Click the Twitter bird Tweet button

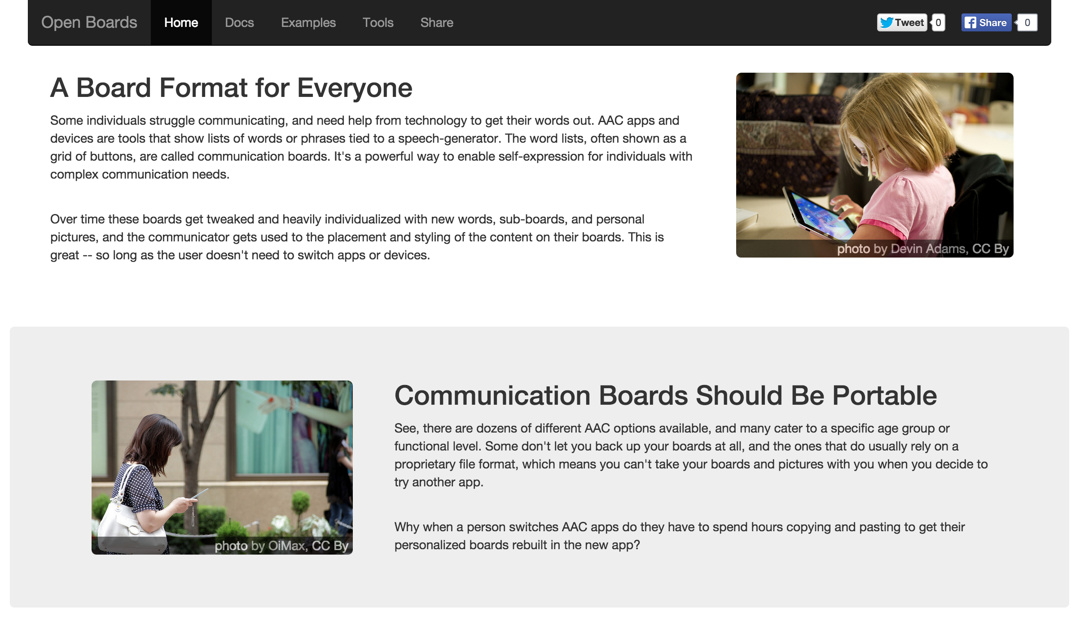point(902,22)
